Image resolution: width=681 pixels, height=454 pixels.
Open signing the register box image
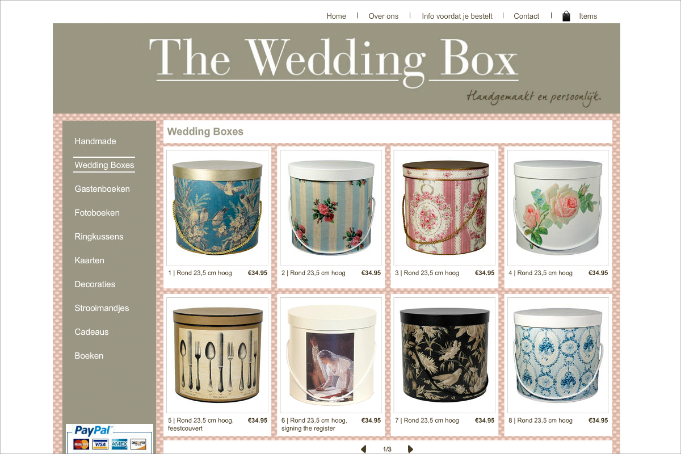[x=331, y=355]
